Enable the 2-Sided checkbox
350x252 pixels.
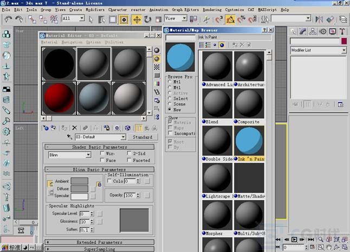[129, 153]
